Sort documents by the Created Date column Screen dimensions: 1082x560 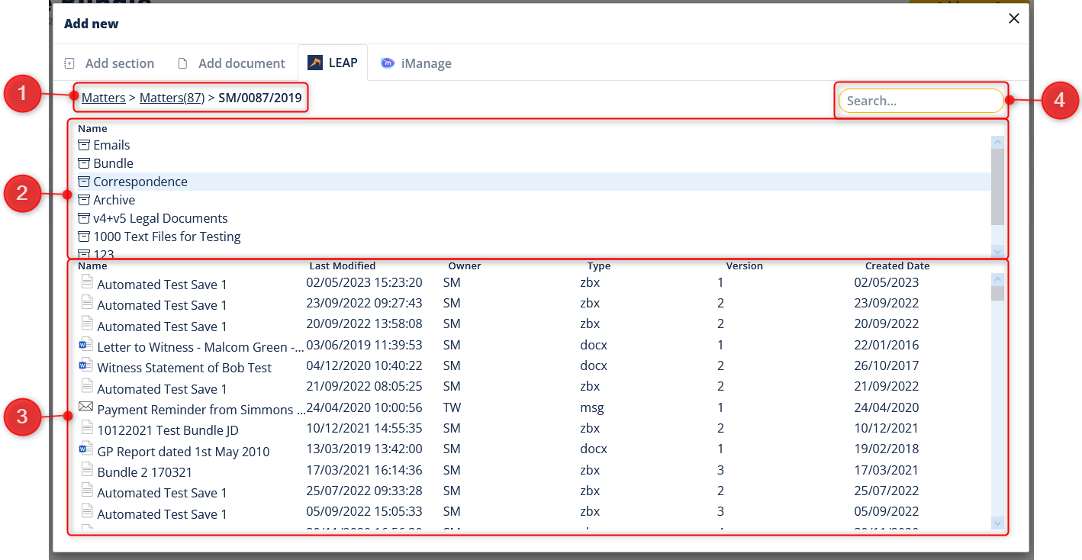point(897,266)
